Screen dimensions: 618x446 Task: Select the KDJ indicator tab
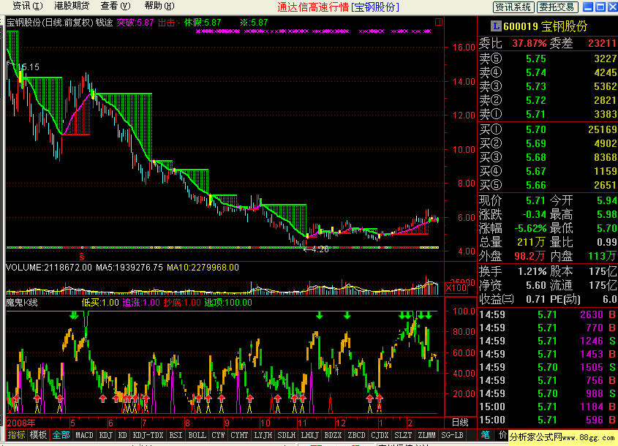tap(105, 435)
